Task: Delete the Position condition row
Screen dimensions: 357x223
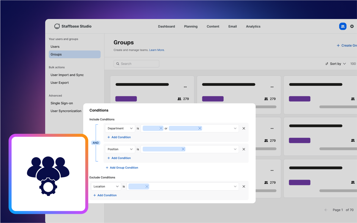Action: pyautogui.click(x=244, y=149)
